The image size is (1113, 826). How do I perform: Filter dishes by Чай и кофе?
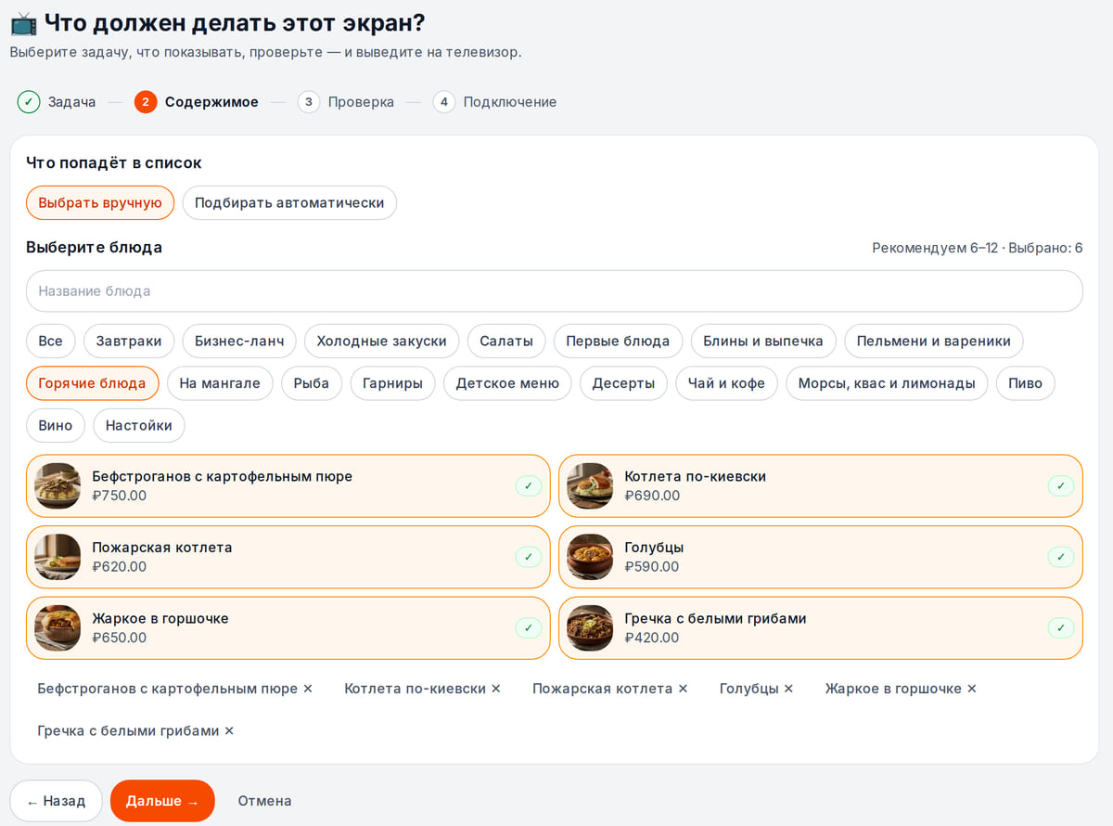click(x=726, y=383)
